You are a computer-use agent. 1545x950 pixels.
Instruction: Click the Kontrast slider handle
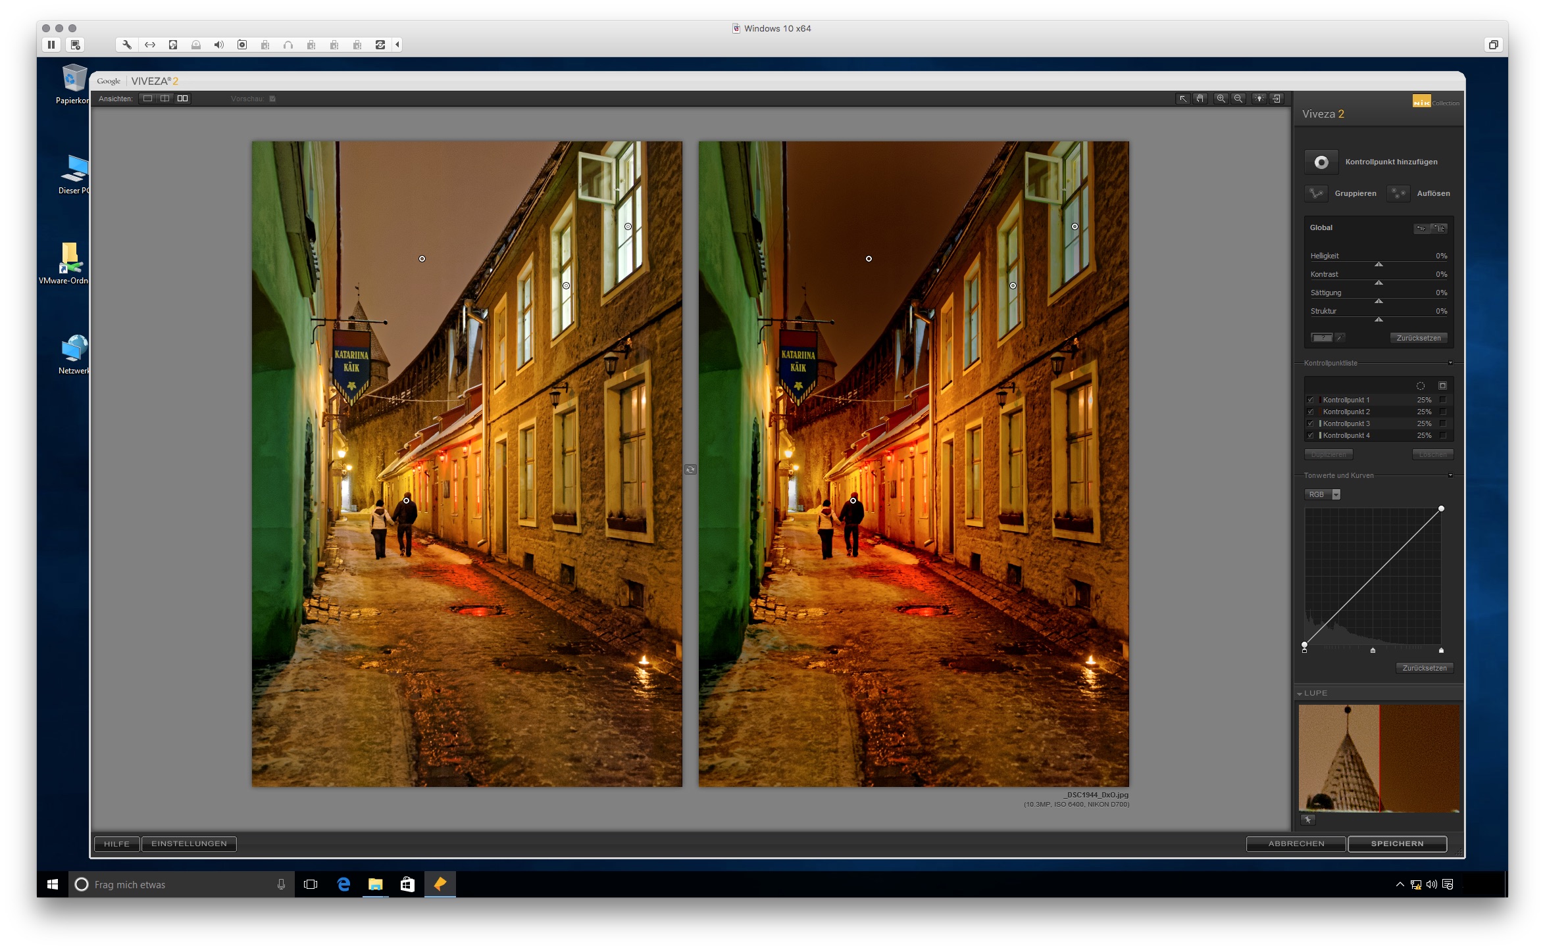(x=1379, y=283)
